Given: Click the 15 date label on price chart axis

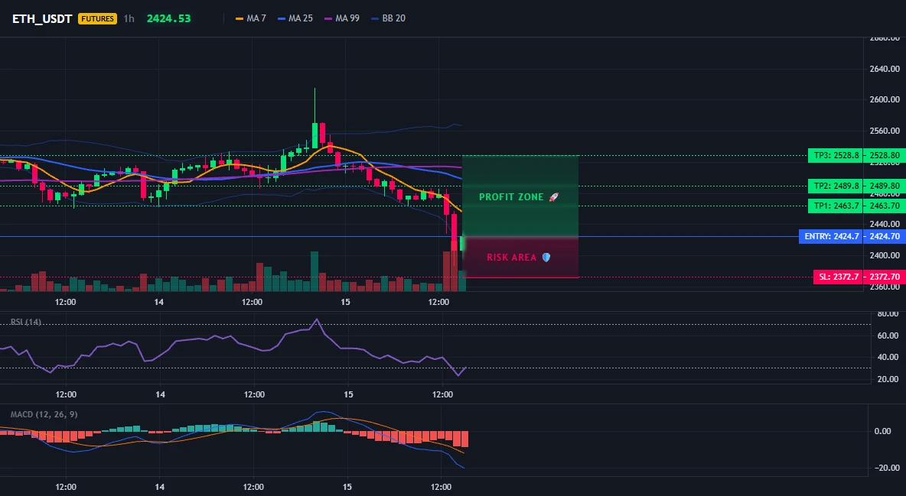Looking at the screenshot, I should (x=346, y=302).
